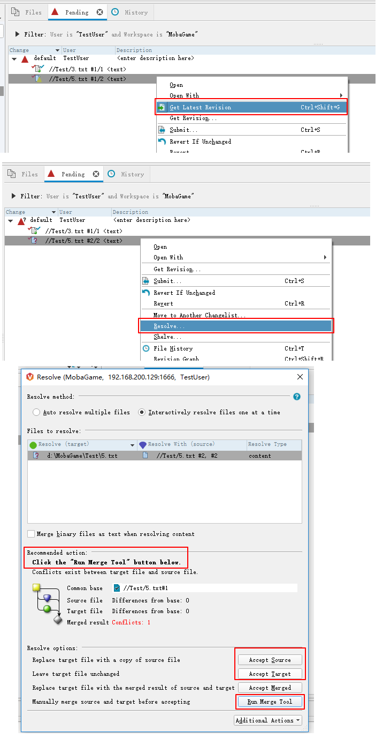383x738 pixels.
Task: Click the Resolve (target) column dropdown arrow
Action: pyautogui.click(x=133, y=445)
